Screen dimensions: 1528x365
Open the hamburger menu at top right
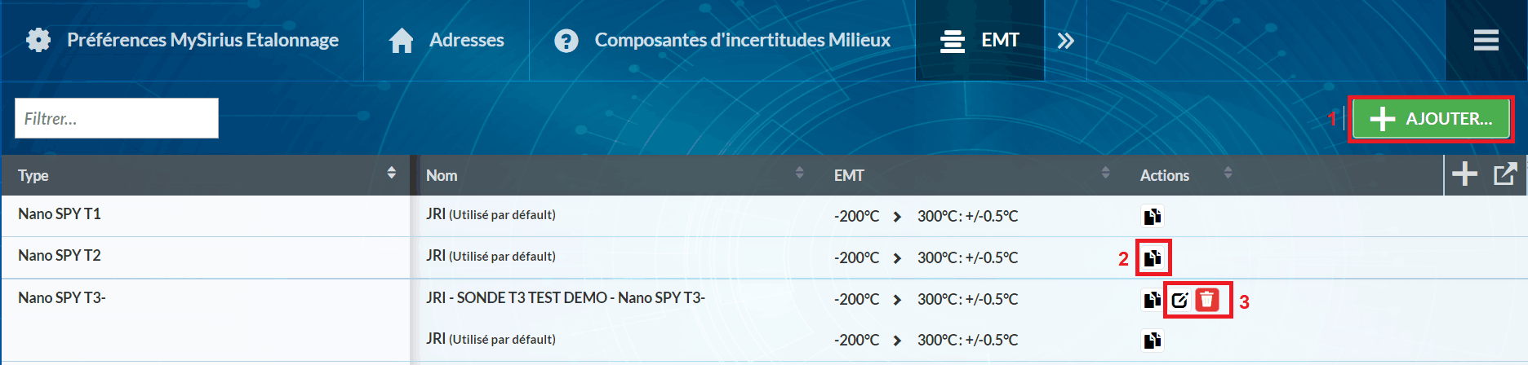click(x=1486, y=40)
